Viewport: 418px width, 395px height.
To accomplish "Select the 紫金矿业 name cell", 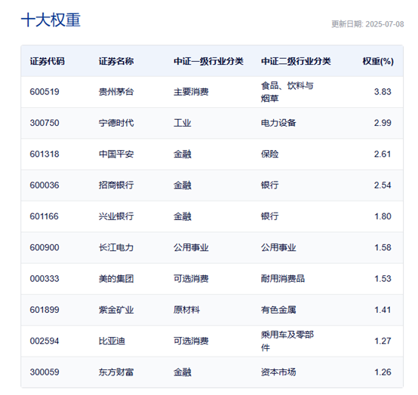I will 116,310.
